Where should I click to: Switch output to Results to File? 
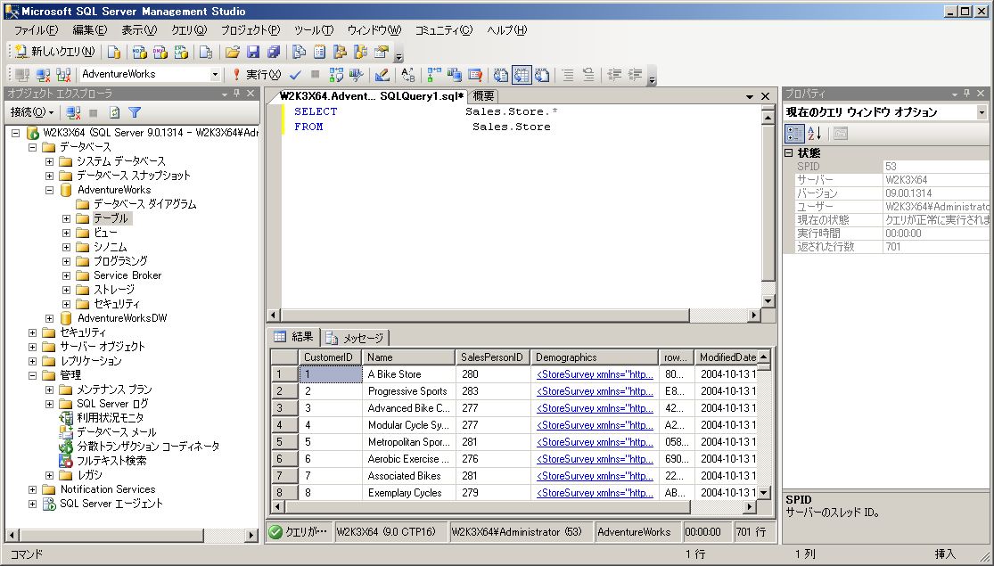click(542, 75)
